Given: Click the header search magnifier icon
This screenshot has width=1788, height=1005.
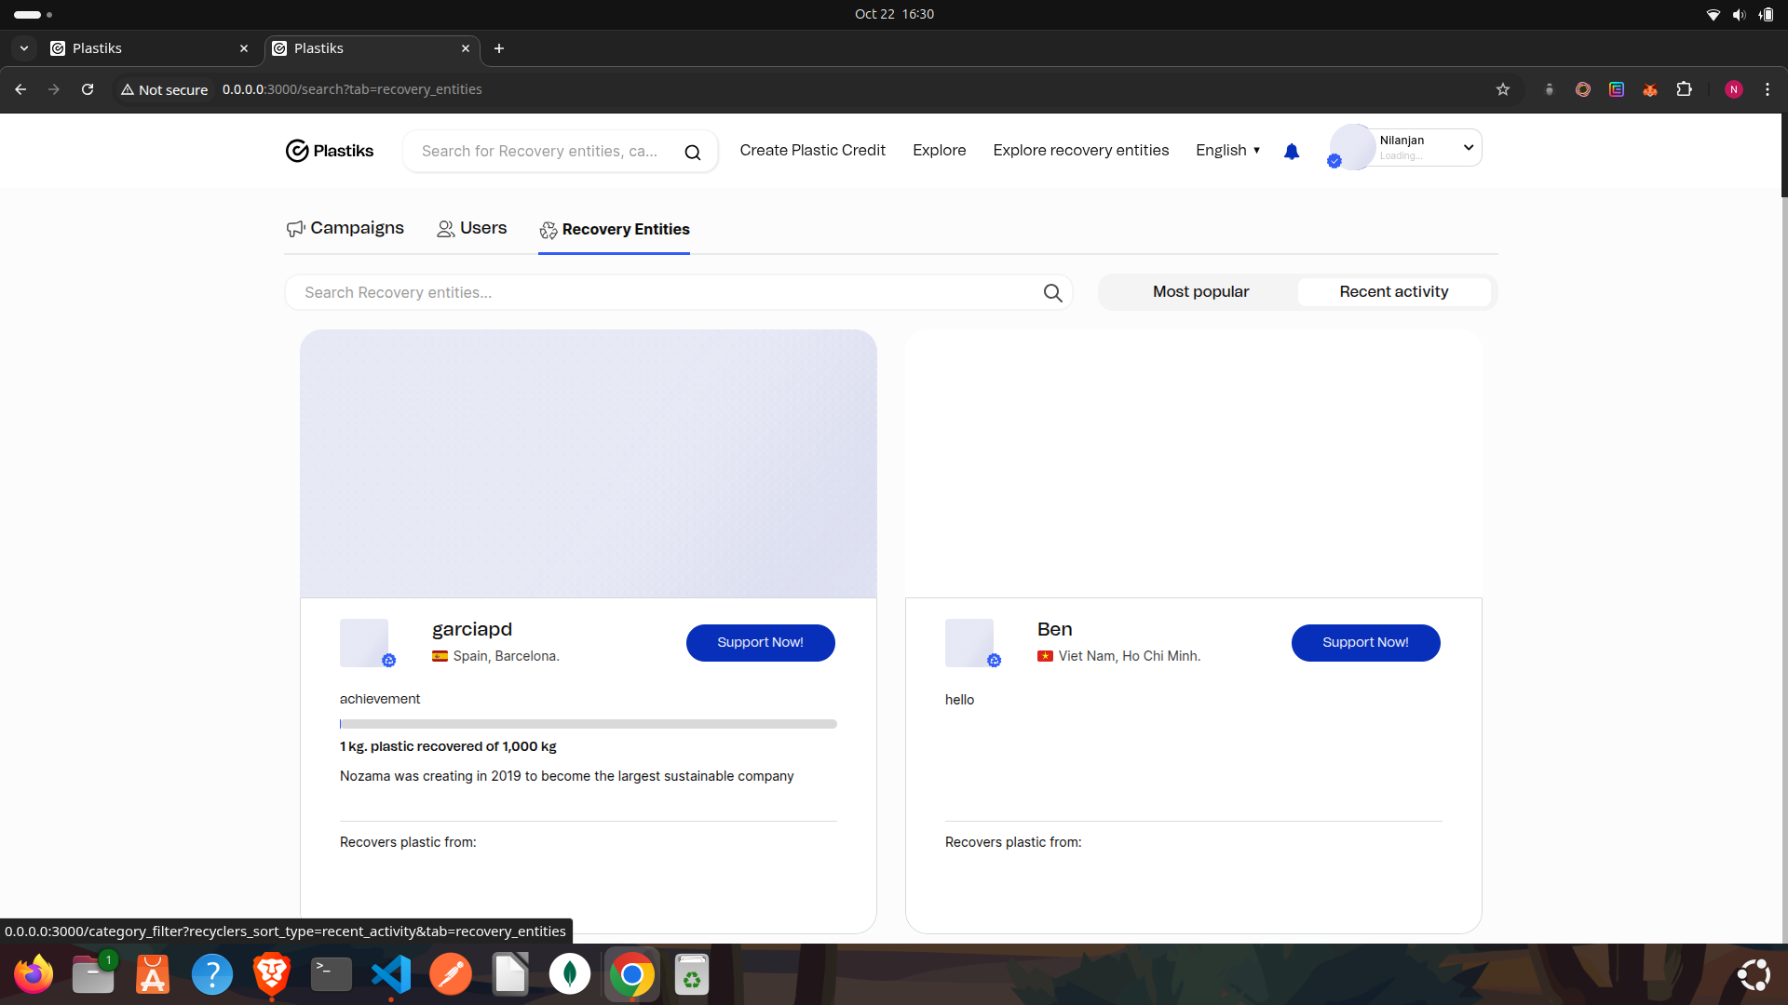Looking at the screenshot, I should coord(692,153).
